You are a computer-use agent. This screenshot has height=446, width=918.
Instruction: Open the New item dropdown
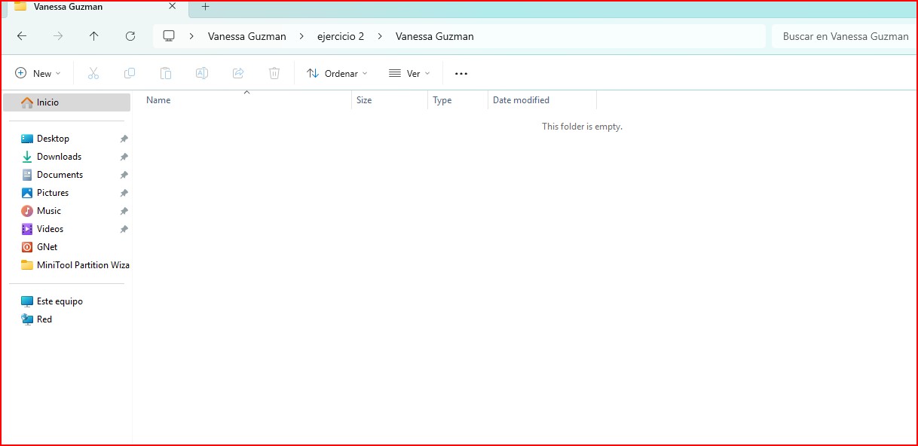pyautogui.click(x=38, y=73)
